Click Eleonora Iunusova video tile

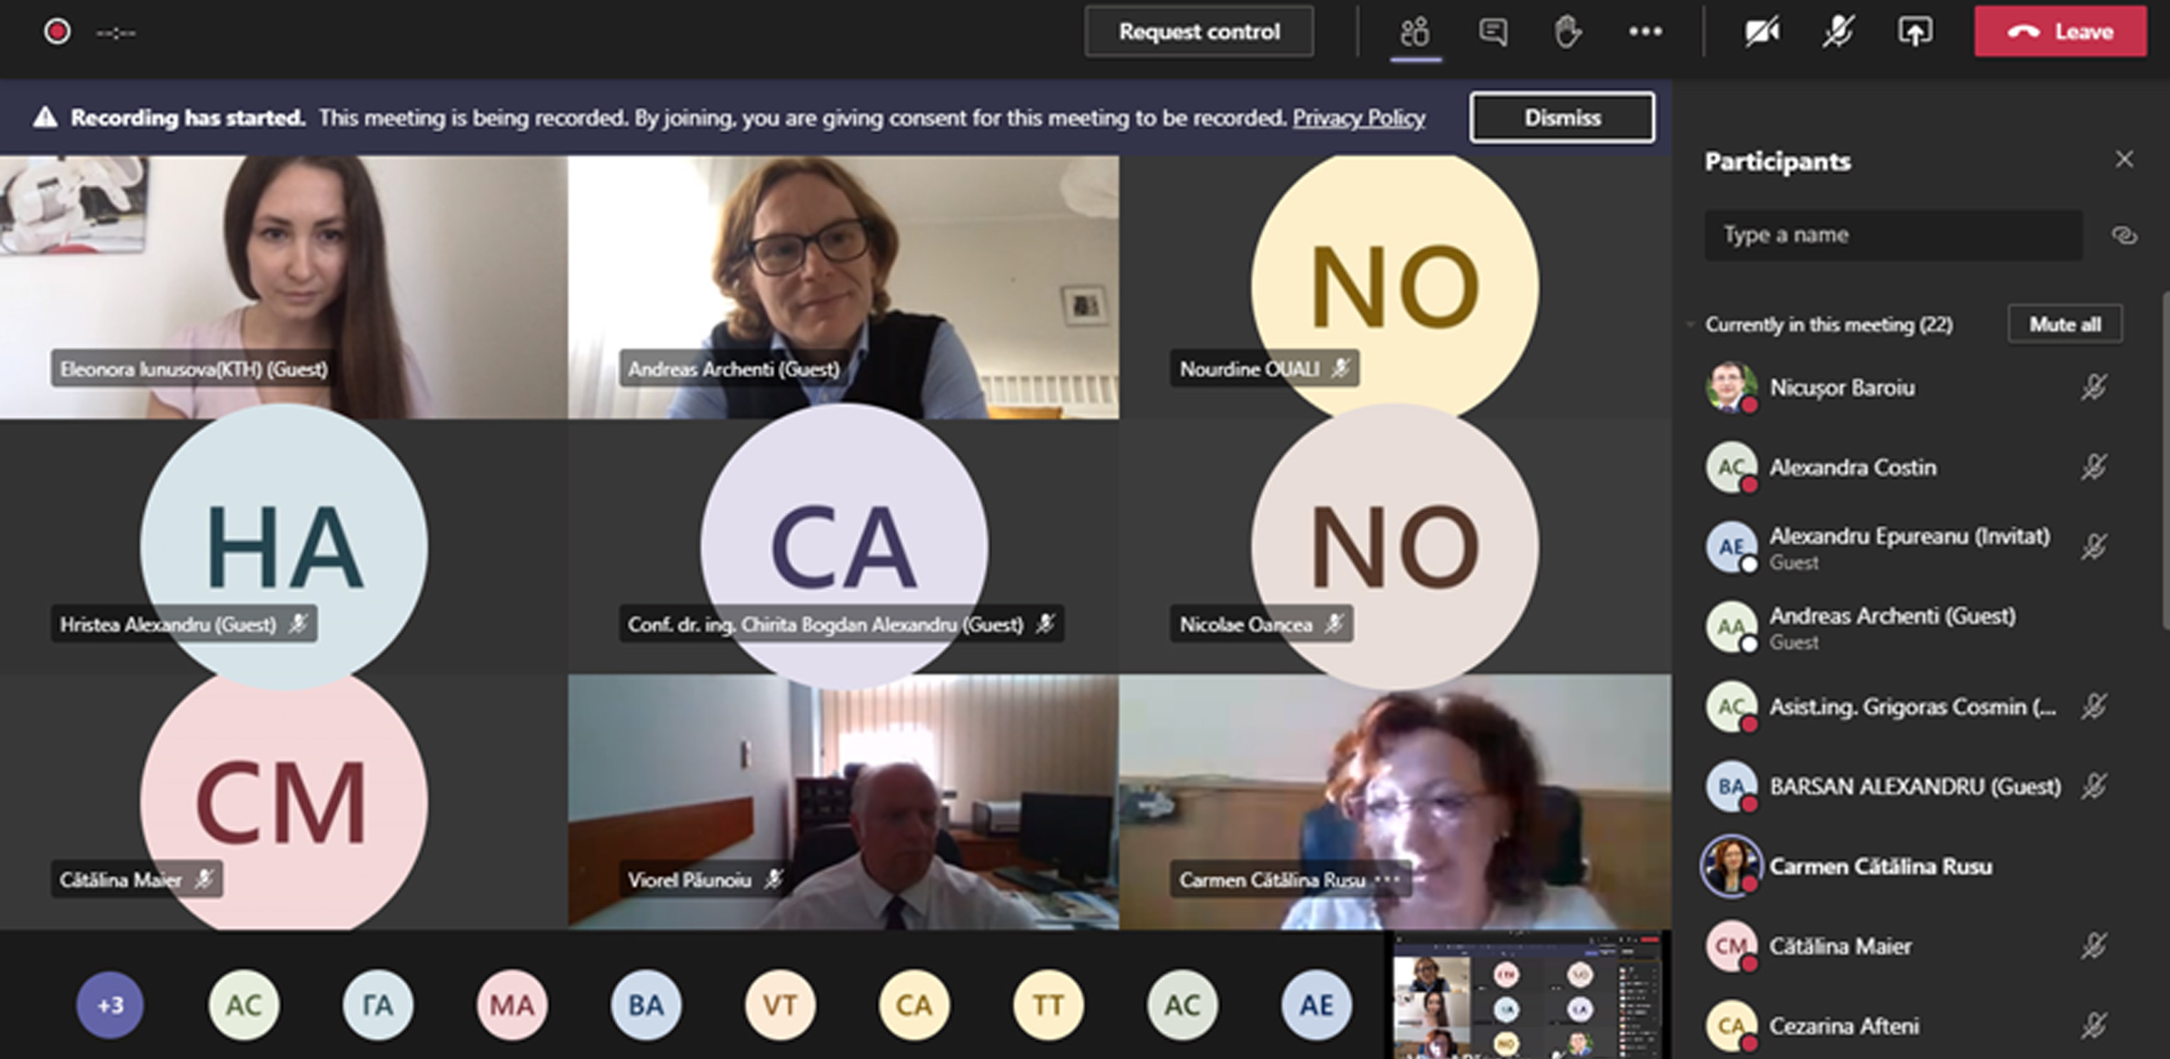tap(283, 287)
